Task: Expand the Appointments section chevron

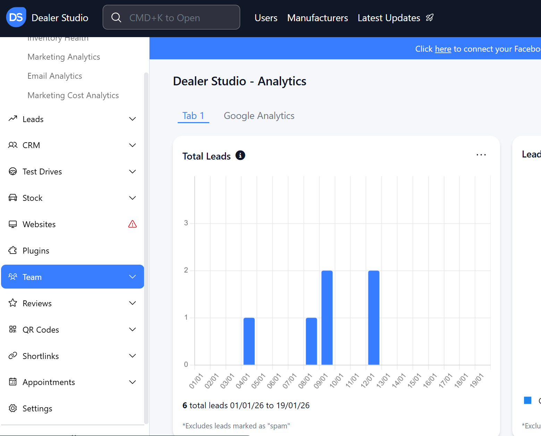Action: pyautogui.click(x=133, y=382)
